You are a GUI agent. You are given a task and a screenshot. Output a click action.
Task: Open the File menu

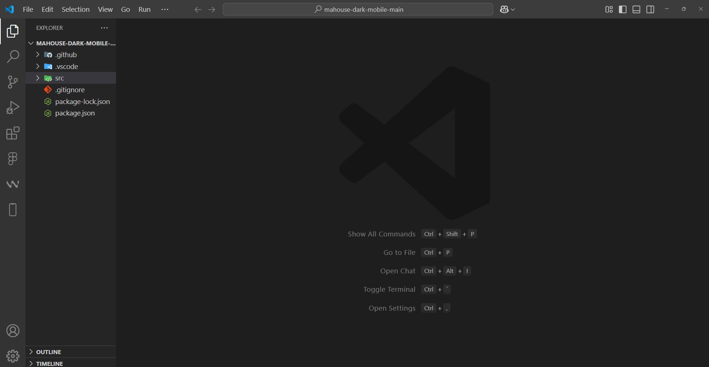[x=28, y=10]
